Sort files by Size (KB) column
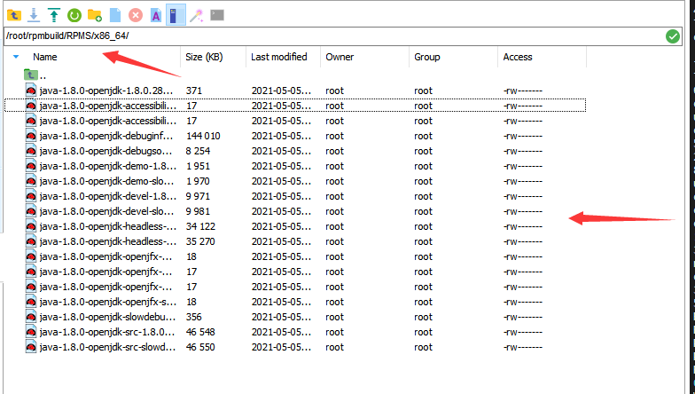Viewport: 695px width, 394px height. 204,57
